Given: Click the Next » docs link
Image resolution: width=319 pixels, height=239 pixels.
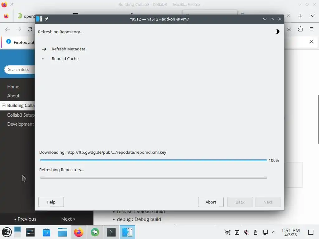Looking at the screenshot, I should click(68, 219).
